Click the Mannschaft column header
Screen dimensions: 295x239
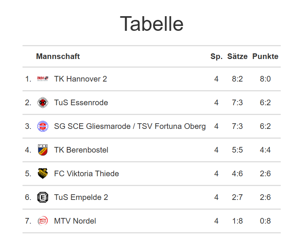point(58,56)
